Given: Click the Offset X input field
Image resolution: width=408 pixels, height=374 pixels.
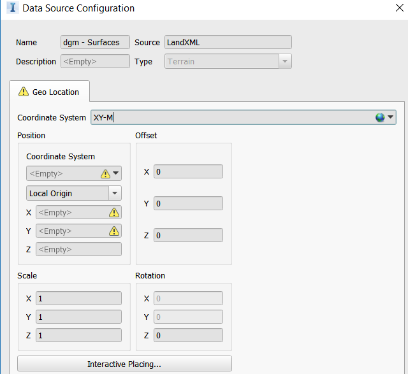Looking at the screenshot, I should tap(188, 171).
